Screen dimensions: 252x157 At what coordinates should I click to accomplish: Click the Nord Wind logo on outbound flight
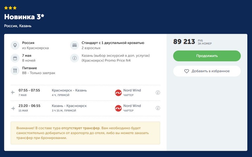[x=118, y=93]
